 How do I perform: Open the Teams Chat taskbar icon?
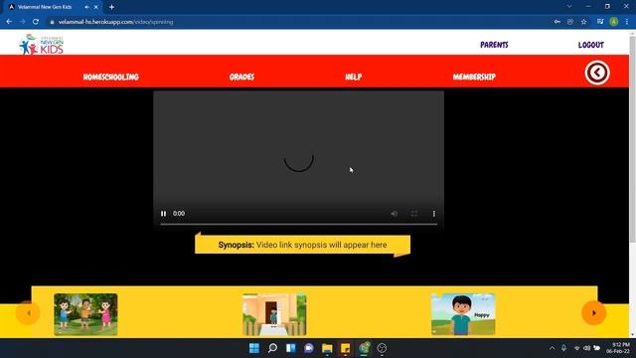309,348
